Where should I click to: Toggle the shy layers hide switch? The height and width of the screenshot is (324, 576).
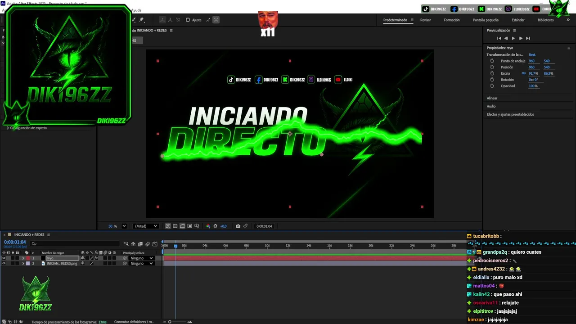133,244
